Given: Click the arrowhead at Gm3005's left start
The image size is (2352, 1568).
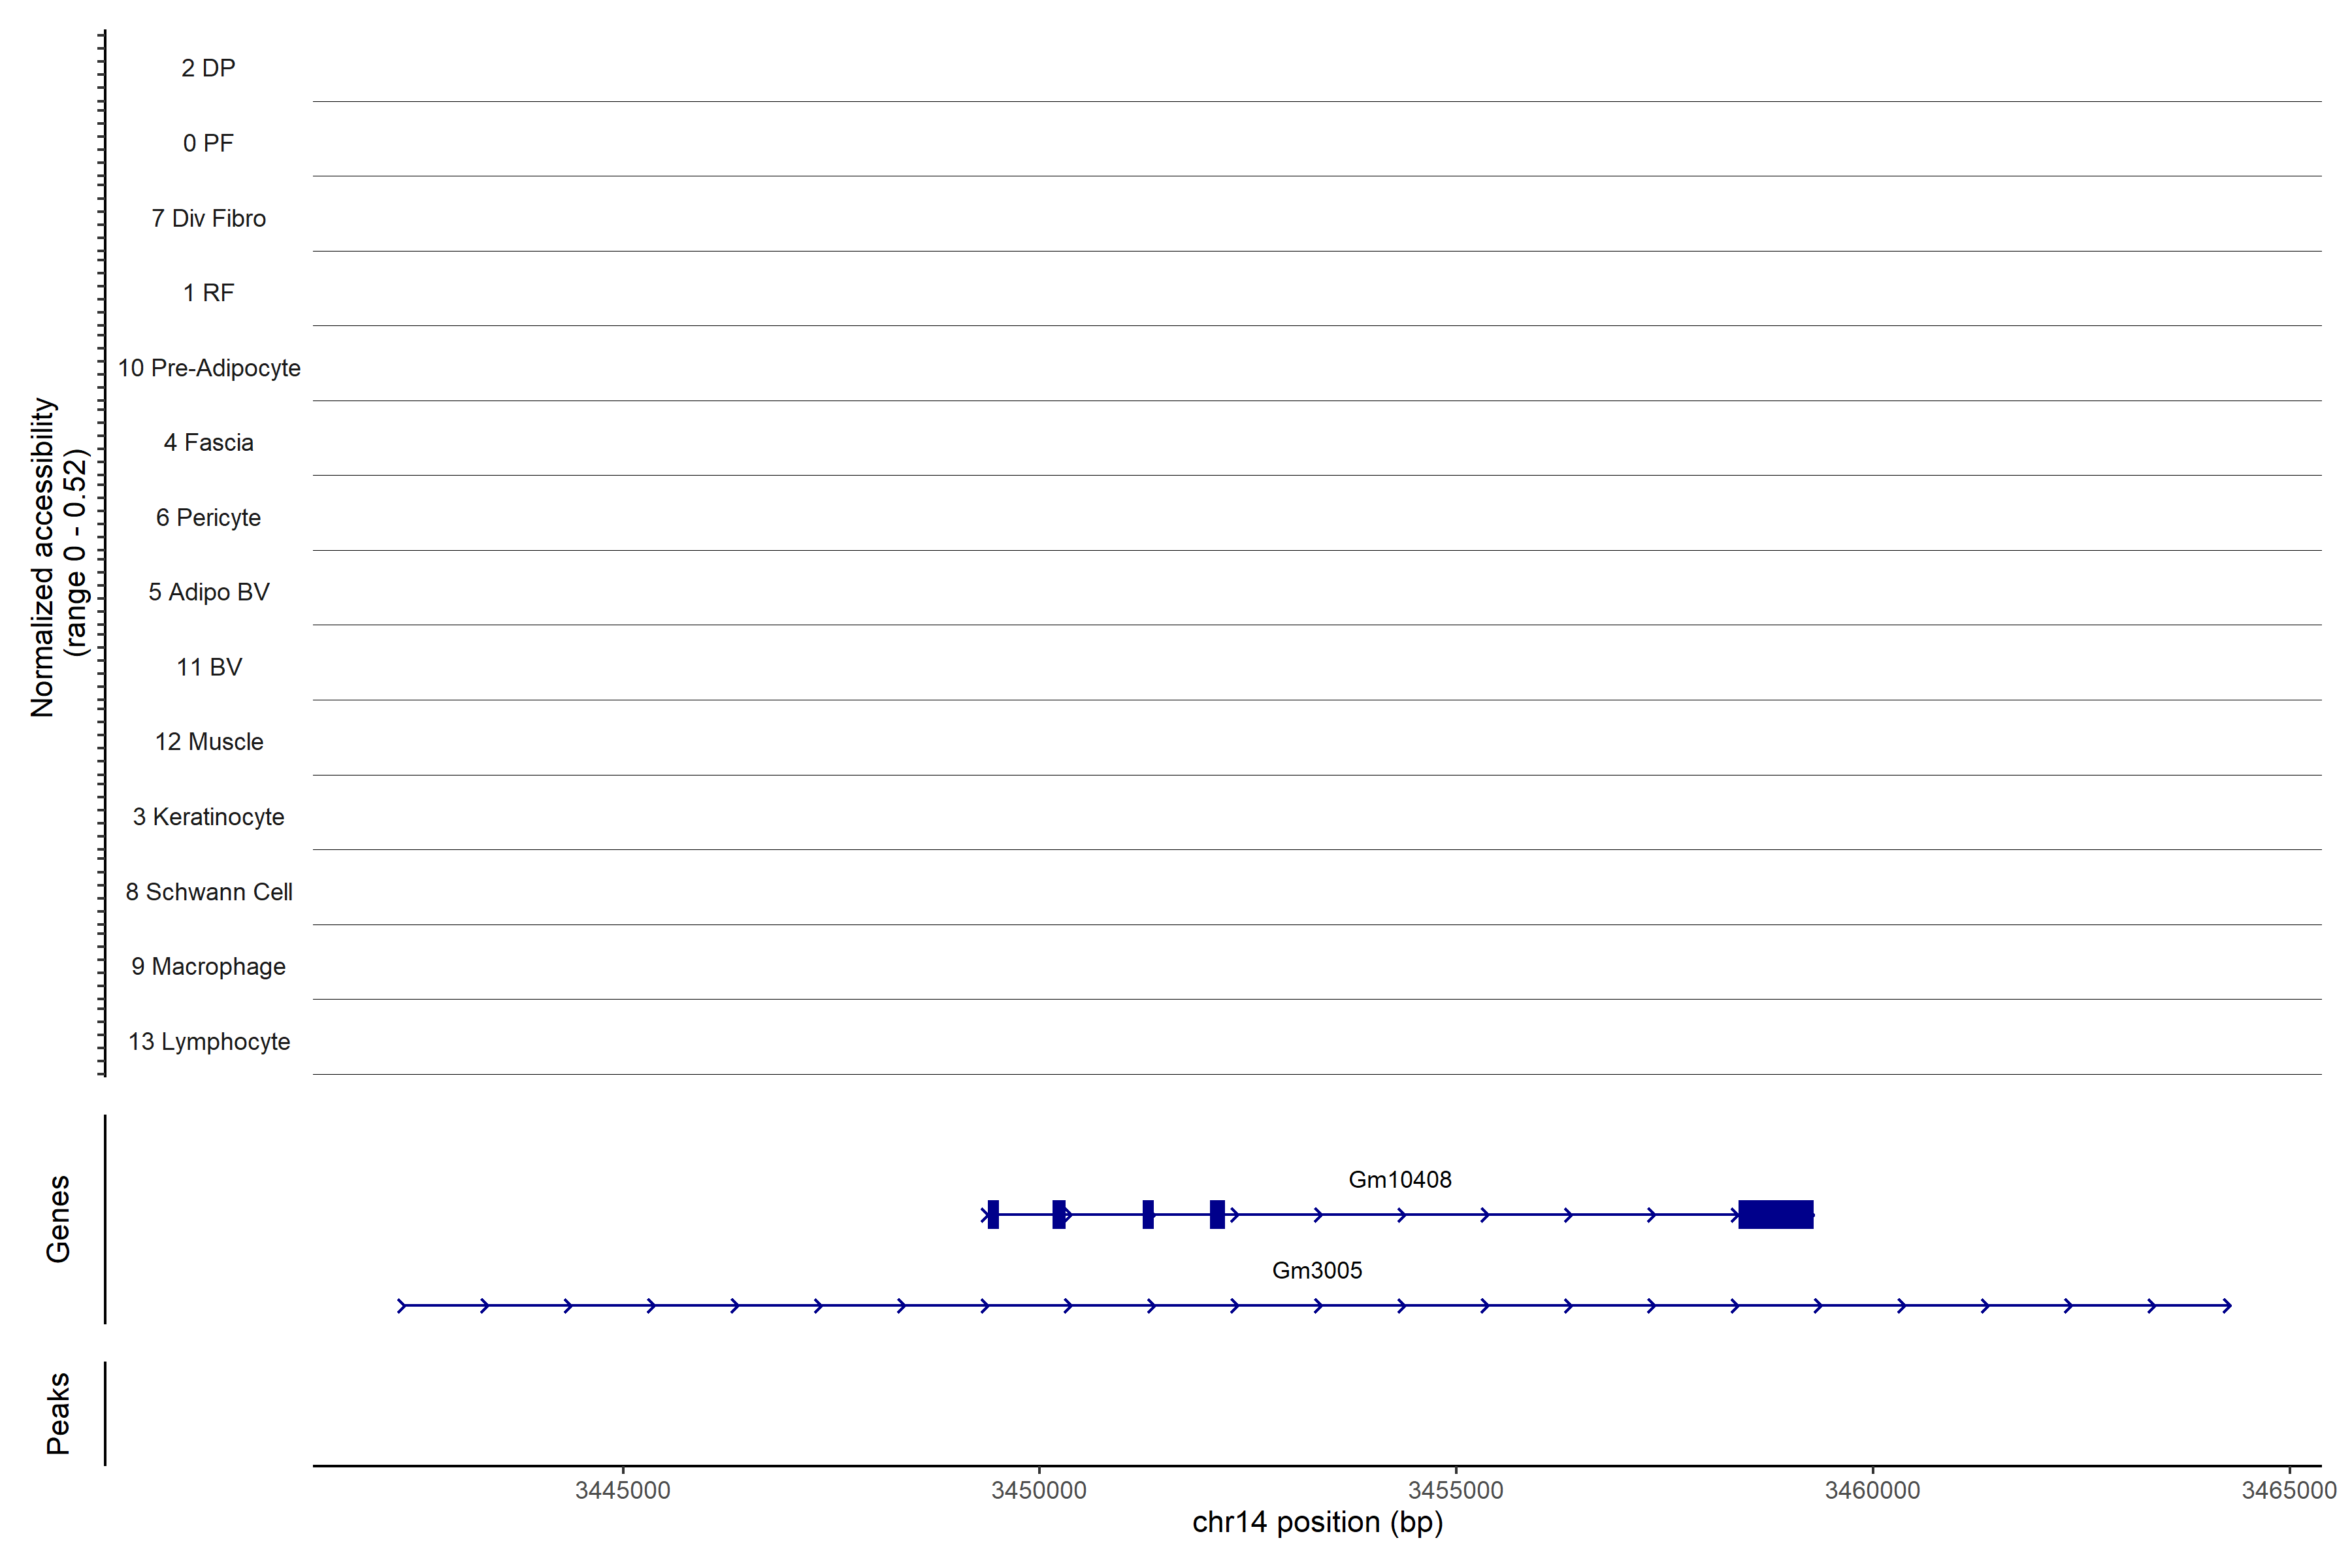Looking at the screenshot, I should [402, 1305].
